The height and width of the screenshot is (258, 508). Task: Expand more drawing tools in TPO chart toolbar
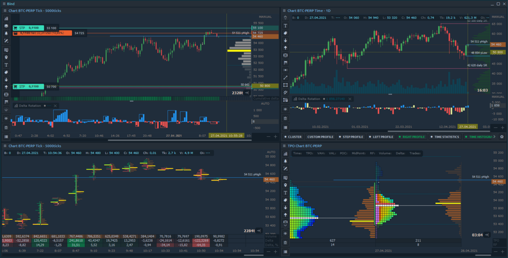(286, 225)
